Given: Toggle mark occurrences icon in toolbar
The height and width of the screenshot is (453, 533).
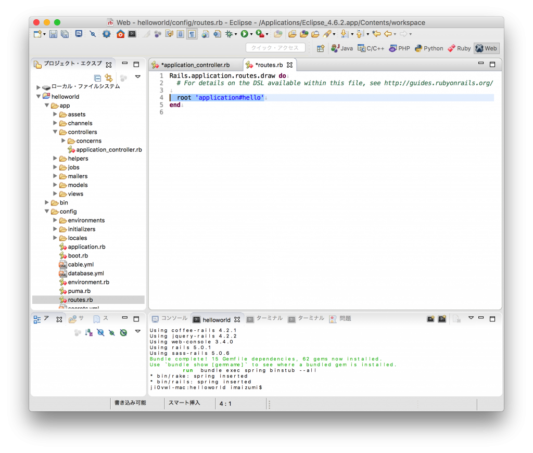Looking at the screenshot, I should pos(146,34).
